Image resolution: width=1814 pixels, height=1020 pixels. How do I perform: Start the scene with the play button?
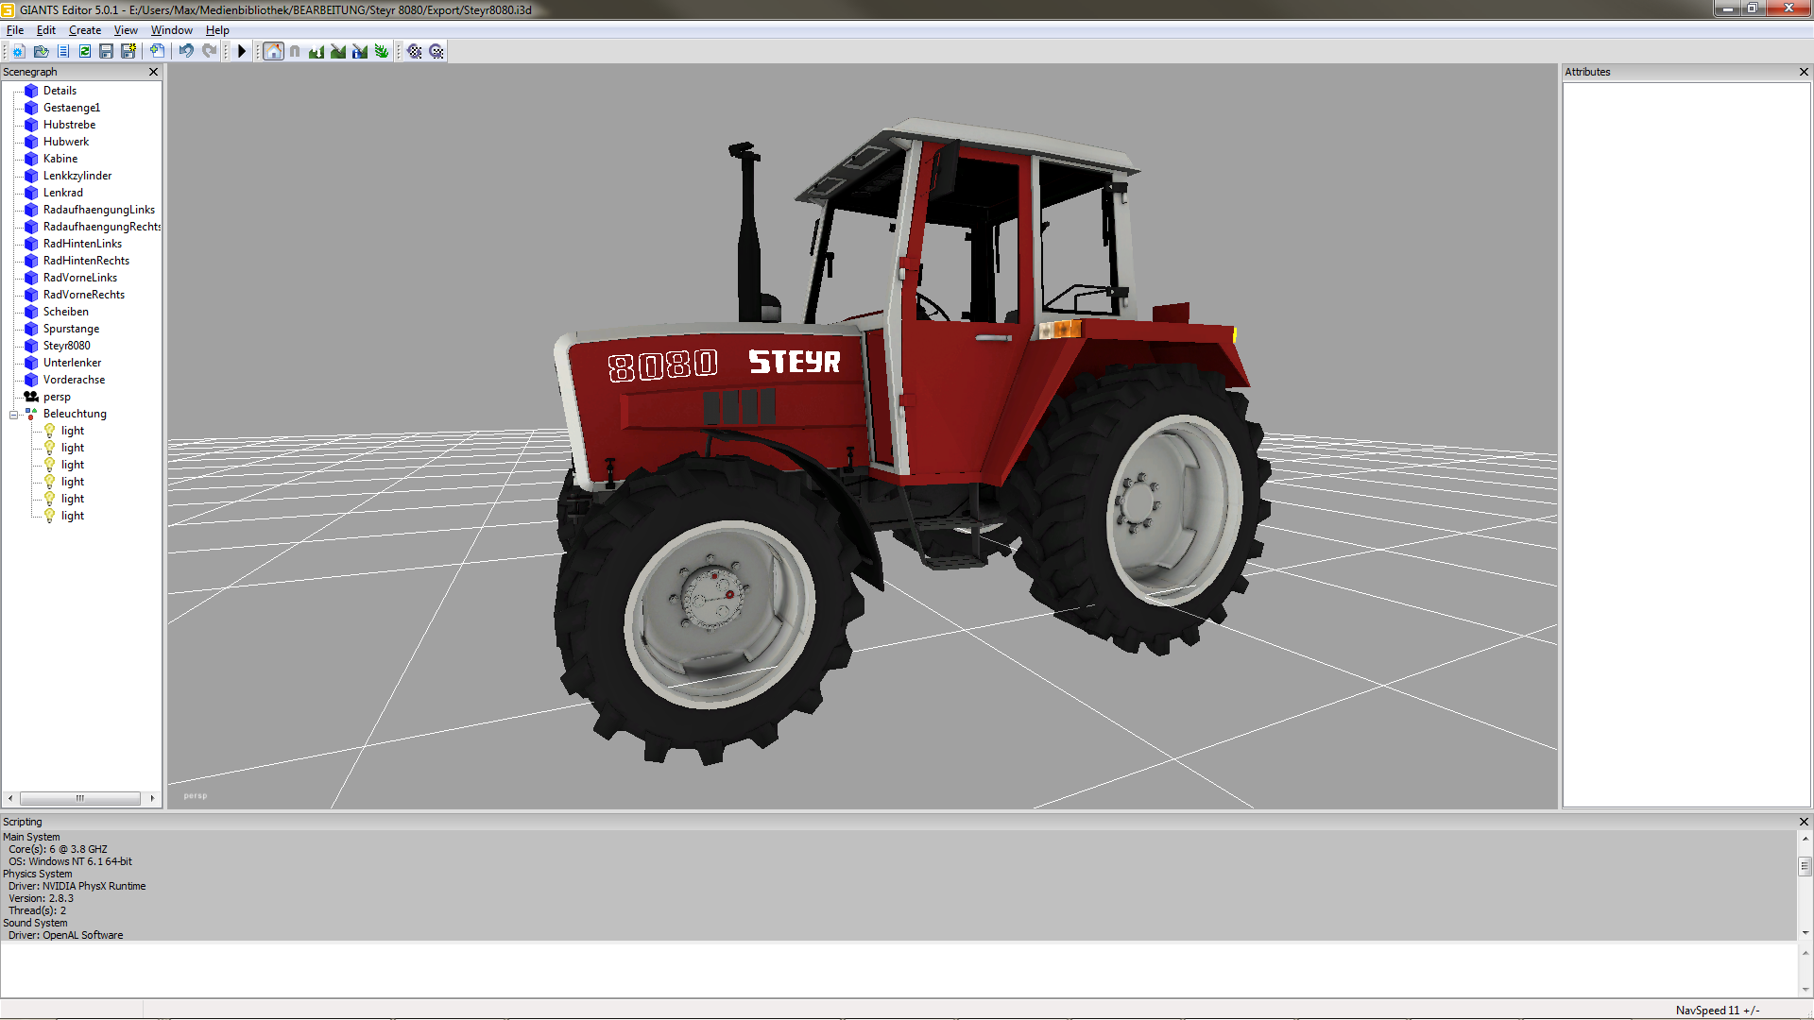click(242, 51)
